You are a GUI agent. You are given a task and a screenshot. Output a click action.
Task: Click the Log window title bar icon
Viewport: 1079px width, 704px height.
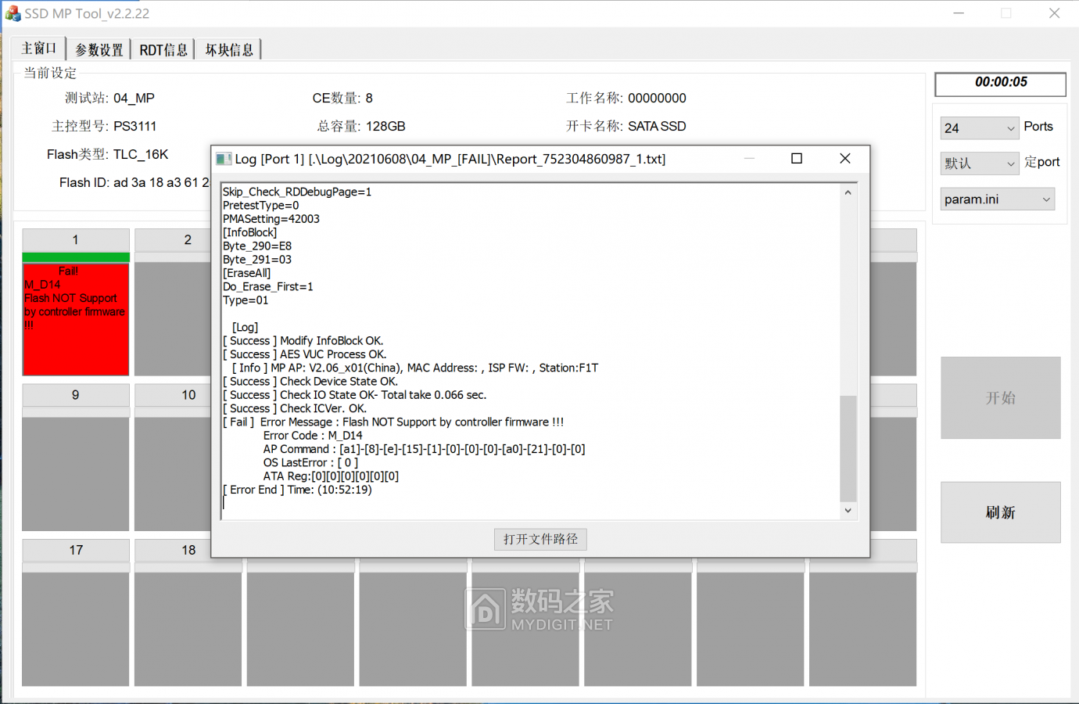click(x=224, y=159)
